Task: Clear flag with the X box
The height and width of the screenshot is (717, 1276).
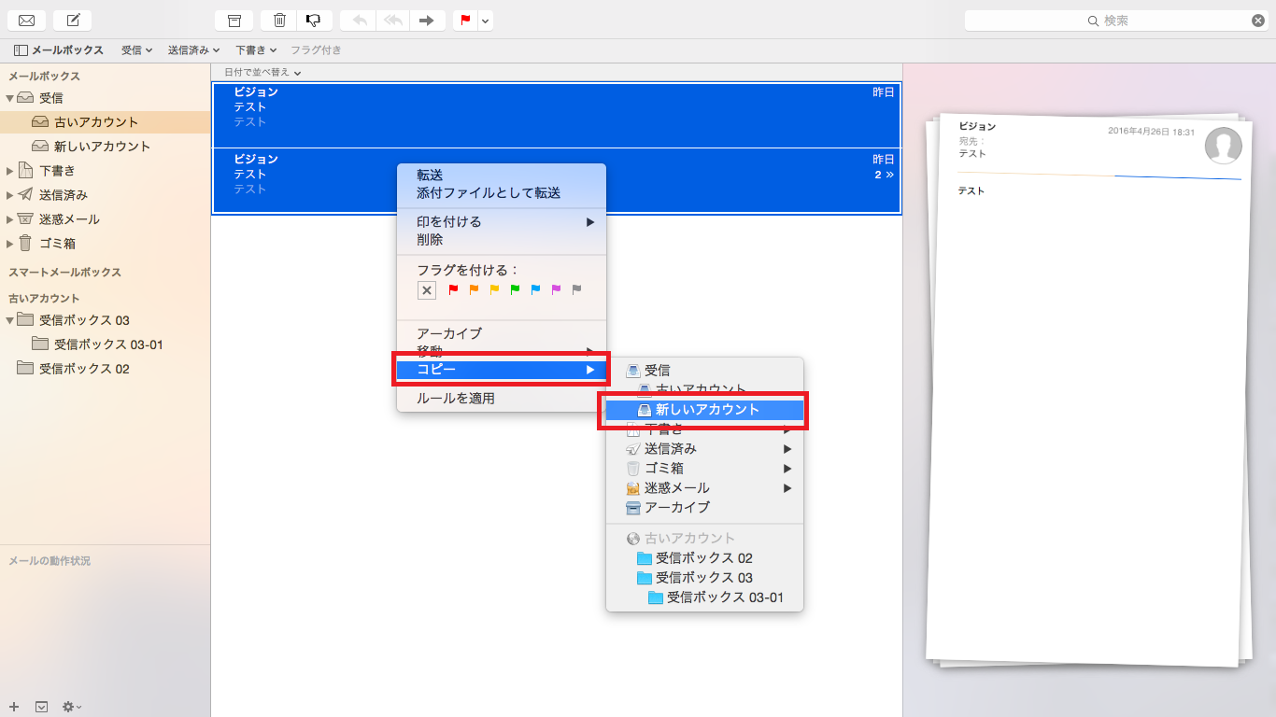Action: [426, 290]
